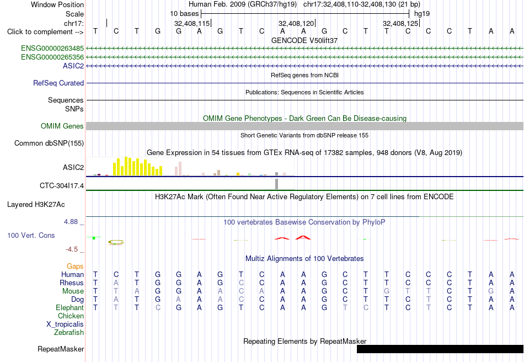524x362 pixels.
Task: Click the black RepeatMasker element block
Action: click(x=440, y=349)
